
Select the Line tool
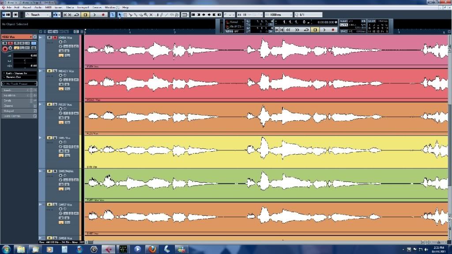tap(166, 15)
